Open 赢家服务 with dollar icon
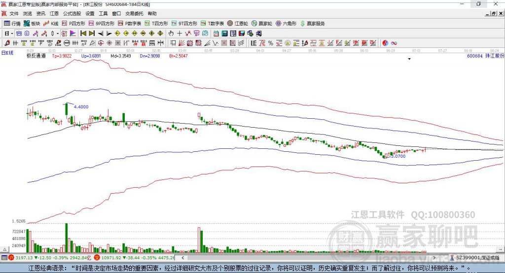This screenshot has width=505, height=273. pos(312,24)
